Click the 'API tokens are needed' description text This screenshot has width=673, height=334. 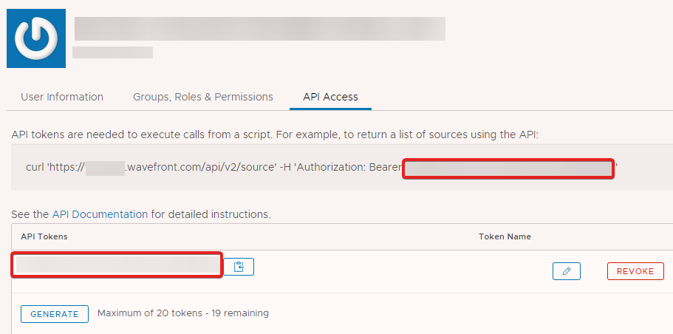(x=275, y=134)
